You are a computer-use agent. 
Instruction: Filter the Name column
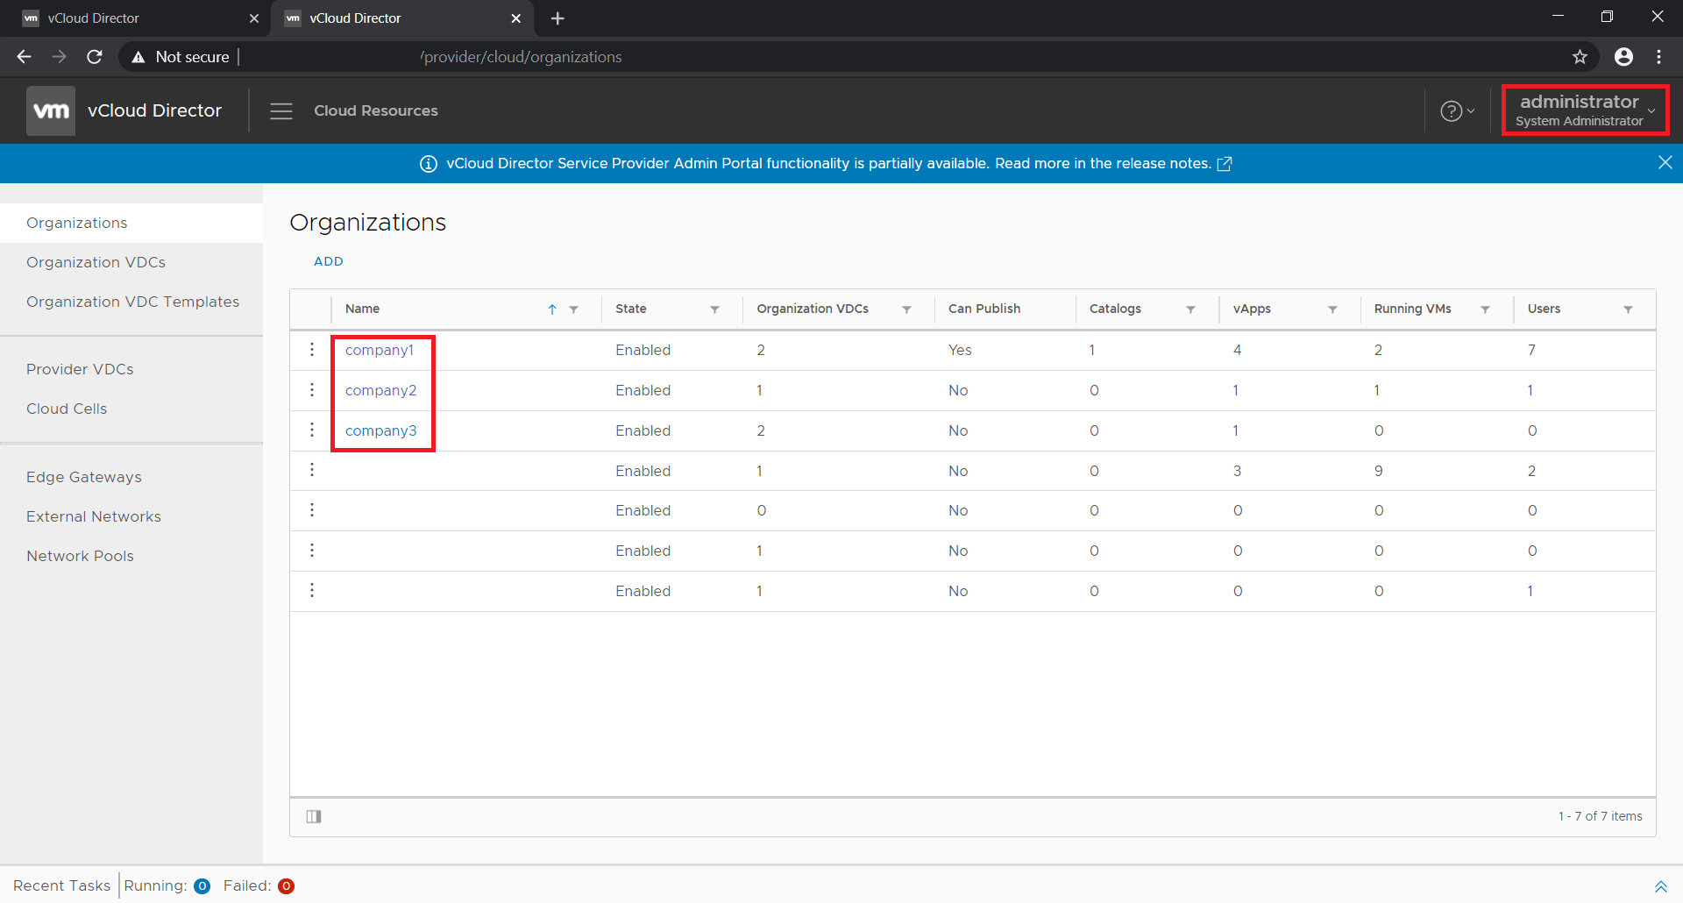pos(574,309)
